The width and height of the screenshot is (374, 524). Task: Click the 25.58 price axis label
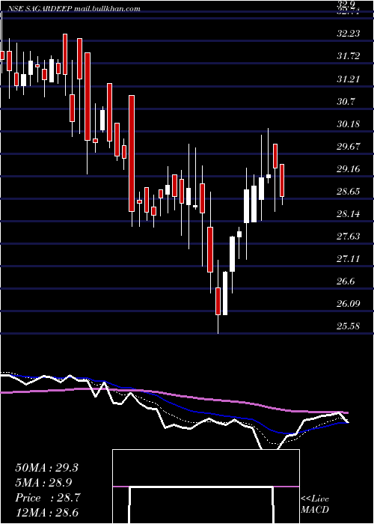click(x=349, y=326)
